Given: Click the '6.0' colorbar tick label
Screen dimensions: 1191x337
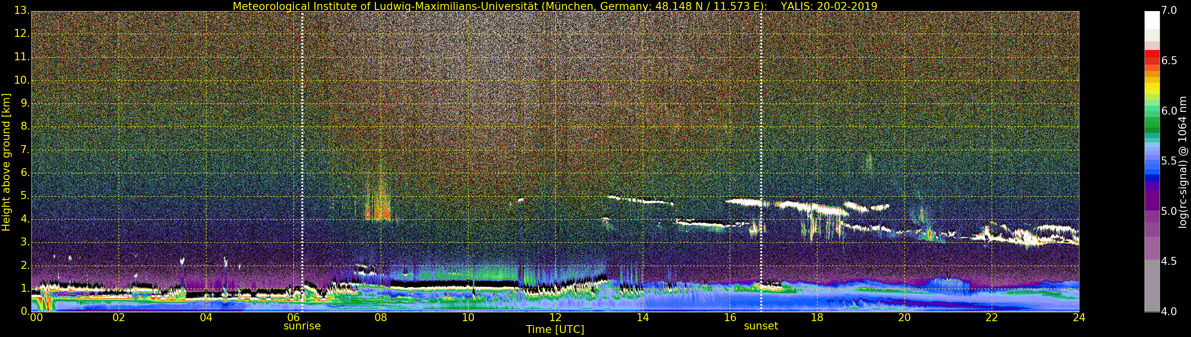Looking at the screenshot, I should tap(1169, 111).
